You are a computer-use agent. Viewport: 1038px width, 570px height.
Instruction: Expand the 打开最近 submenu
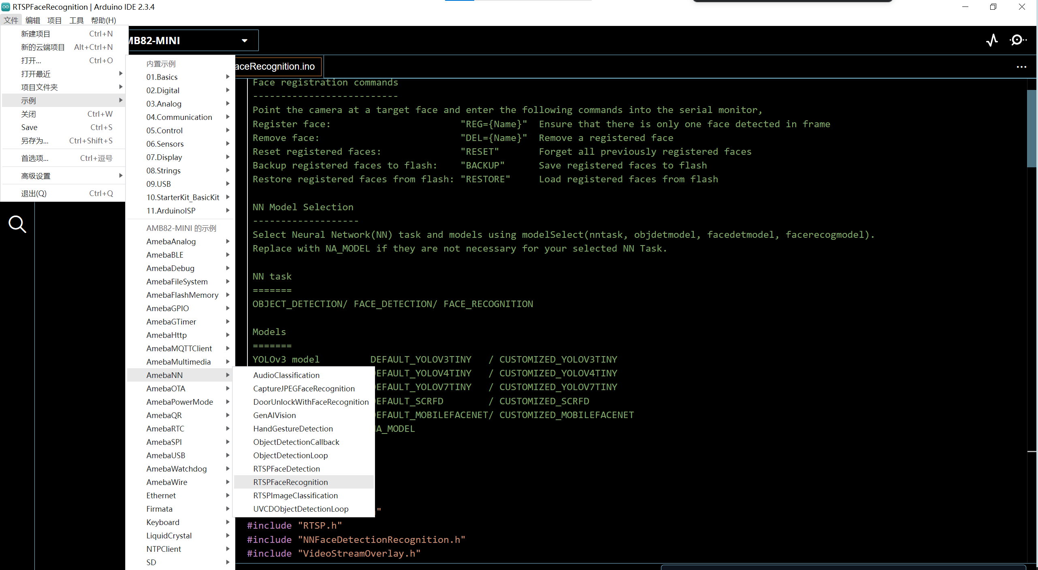pyautogui.click(x=64, y=74)
